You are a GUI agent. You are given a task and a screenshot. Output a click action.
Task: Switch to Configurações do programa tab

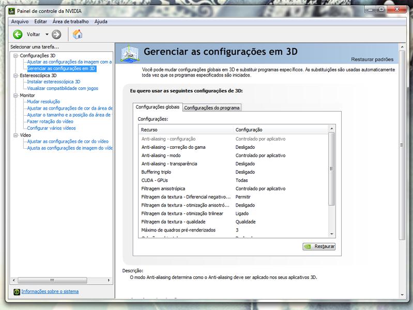click(212, 107)
